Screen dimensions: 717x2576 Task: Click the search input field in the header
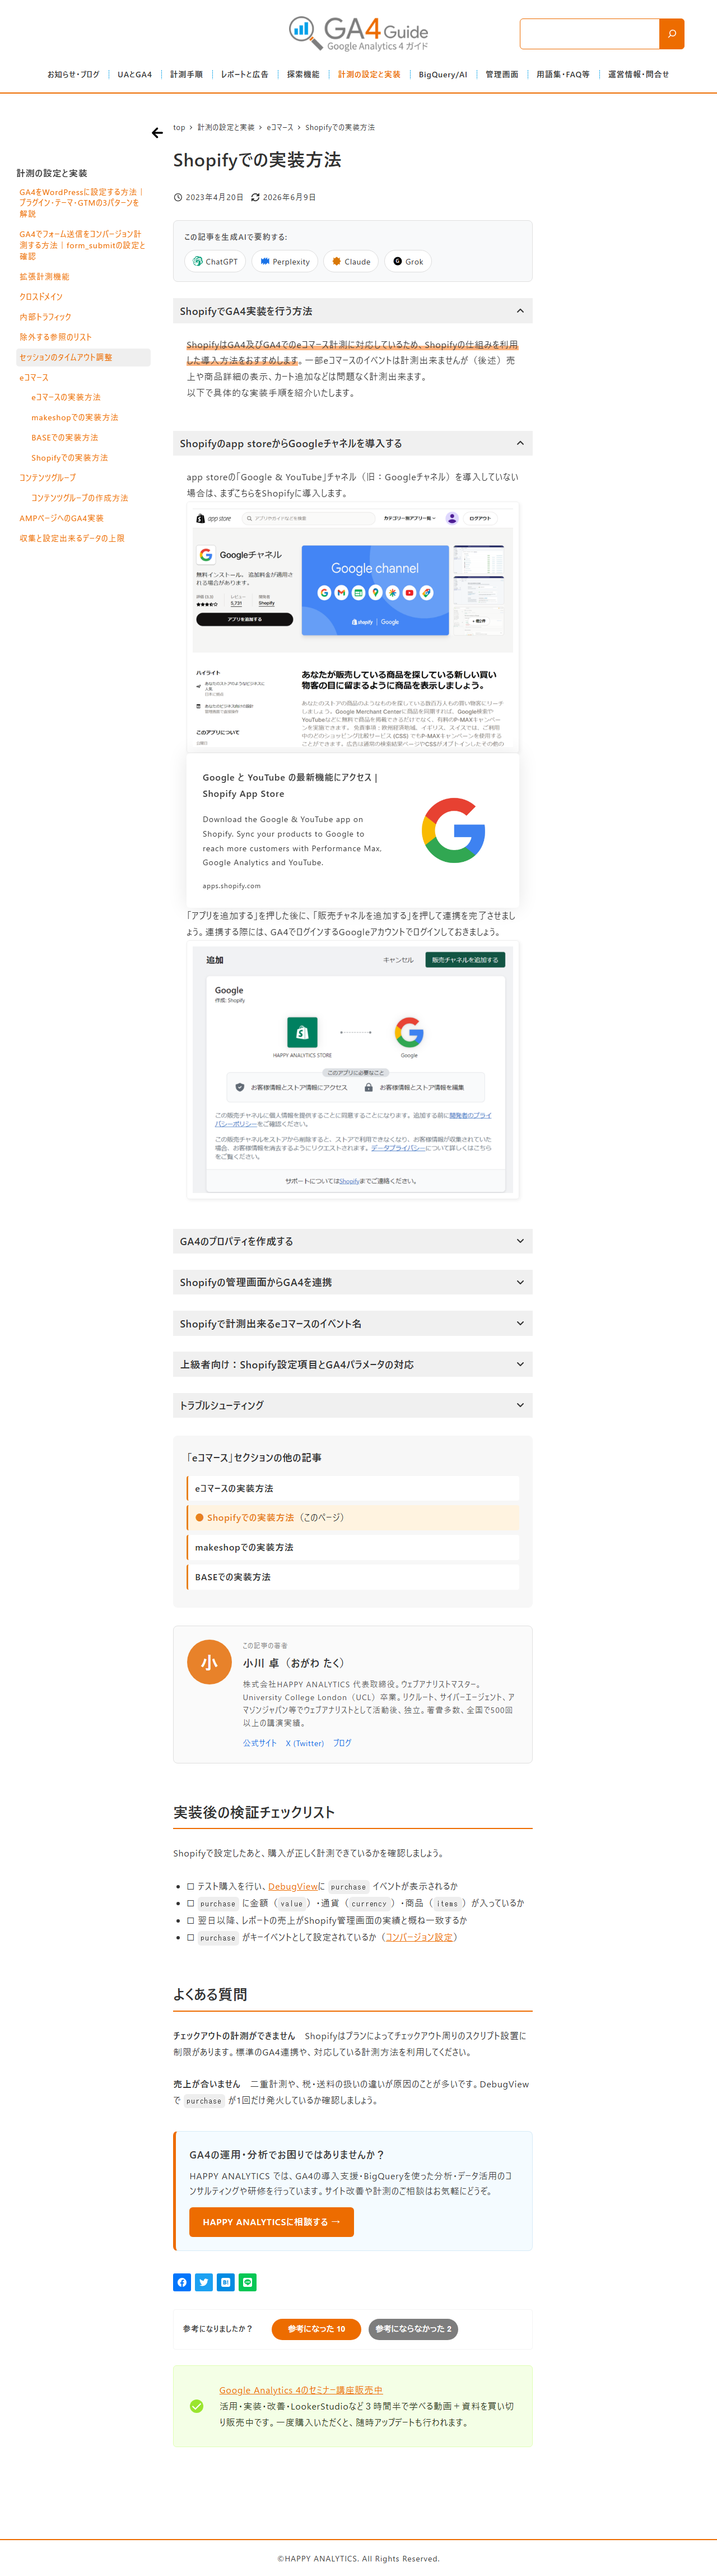pyautogui.click(x=590, y=34)
